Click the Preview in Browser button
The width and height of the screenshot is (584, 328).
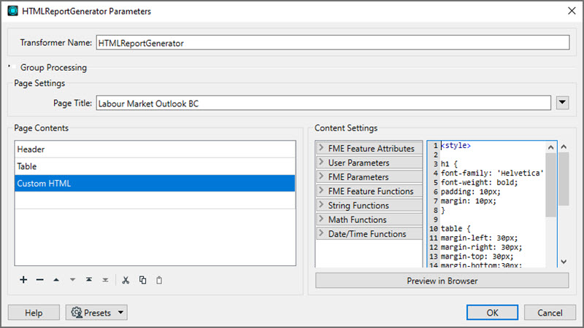tap(442, 281)
